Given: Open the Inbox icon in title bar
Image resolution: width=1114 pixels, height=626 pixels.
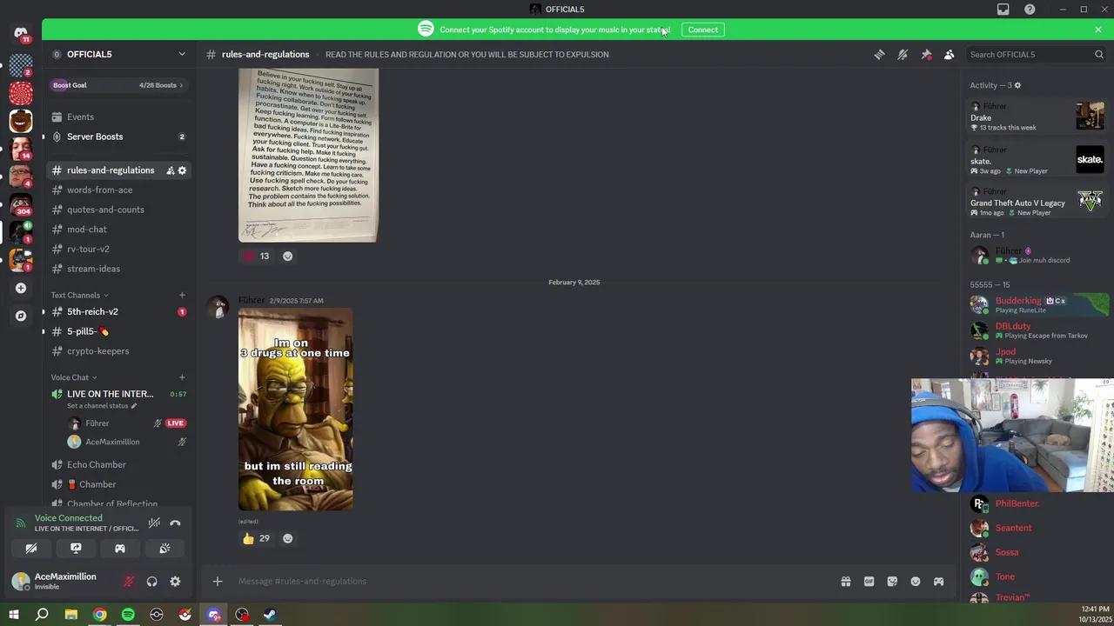Looking at the screenshot, I should pyautogui.click(x=1003, y=10).
